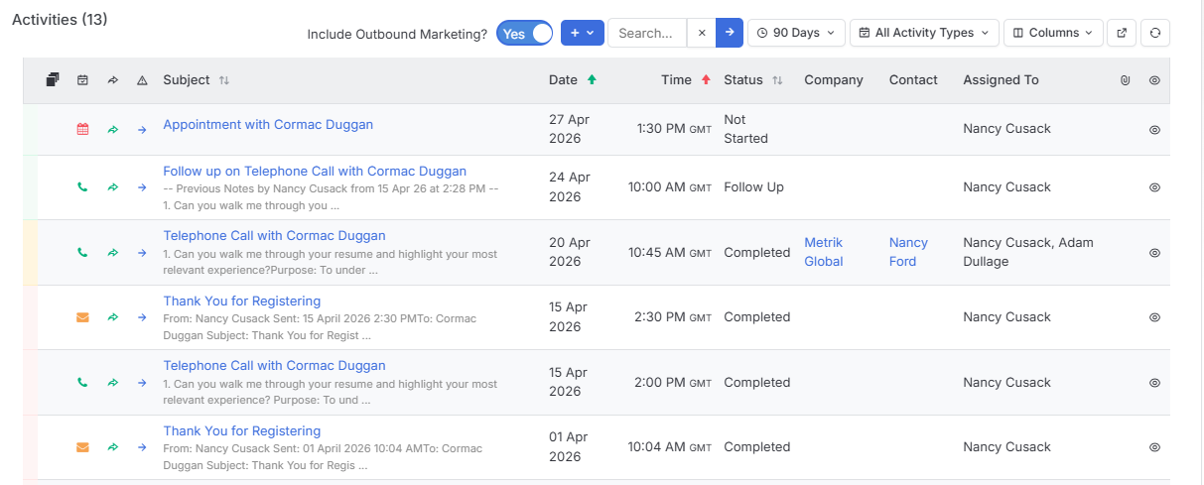Refresh the activities list
The height and width of the screenshot is (485, 1204).
[x=1155, y=33]
